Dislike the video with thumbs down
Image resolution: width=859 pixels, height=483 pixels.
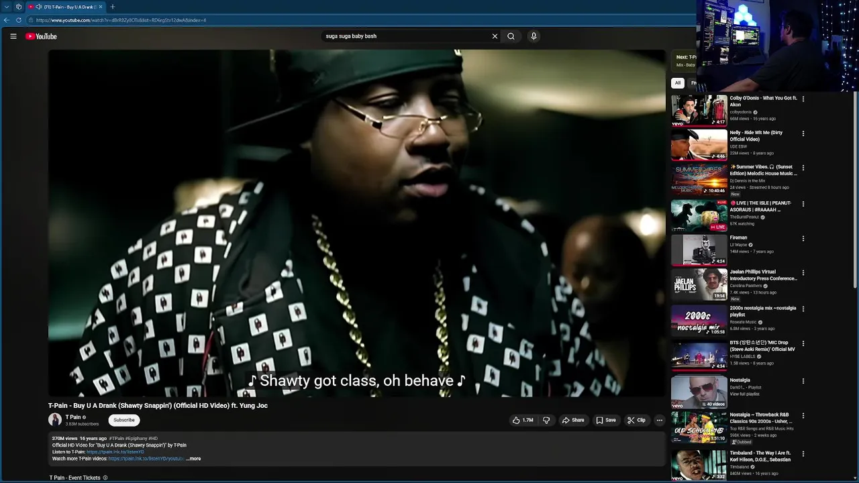pyautogui.click(x=546, y=420)
